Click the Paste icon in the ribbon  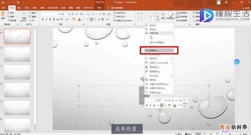coord(3,15)
